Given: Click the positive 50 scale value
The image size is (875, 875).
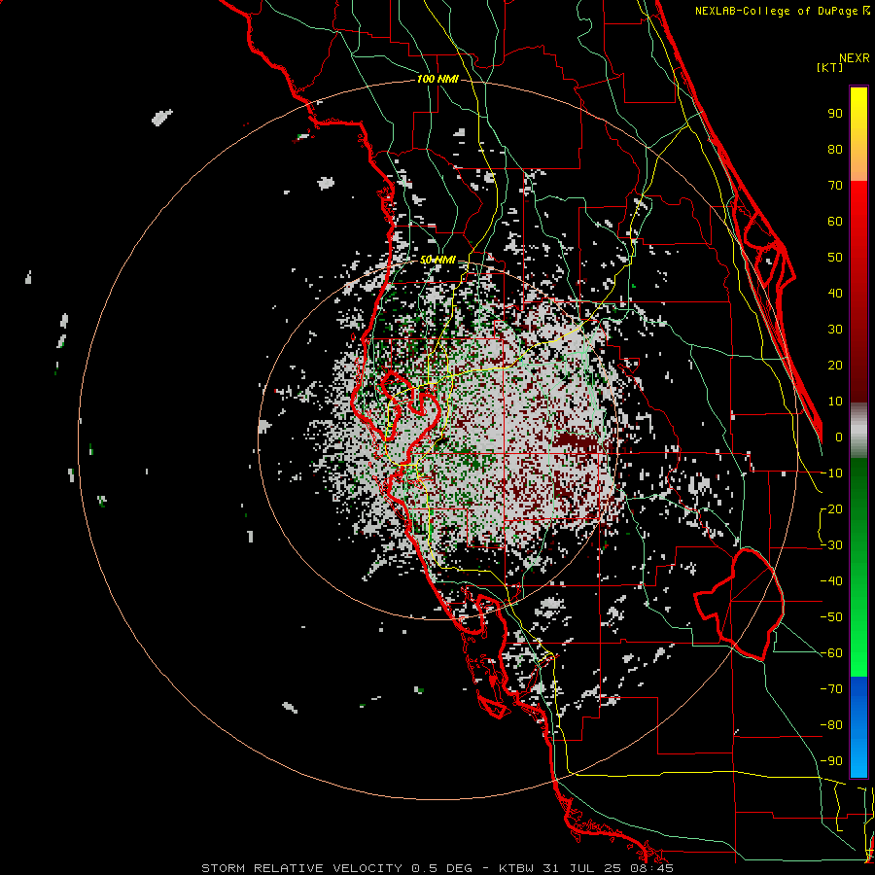Looking at the screenshot, I should 835,258.
